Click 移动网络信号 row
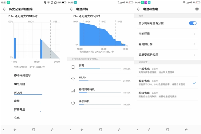The image size is (201, 134). tap(22, 75)
